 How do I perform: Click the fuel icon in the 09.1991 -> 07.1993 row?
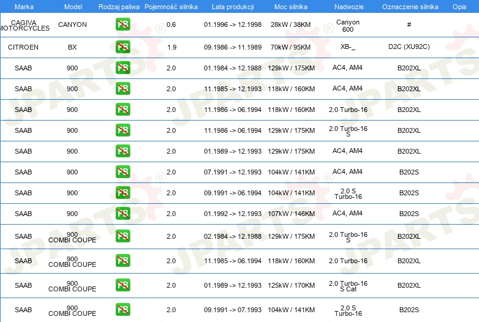click(x=123, y=310)
